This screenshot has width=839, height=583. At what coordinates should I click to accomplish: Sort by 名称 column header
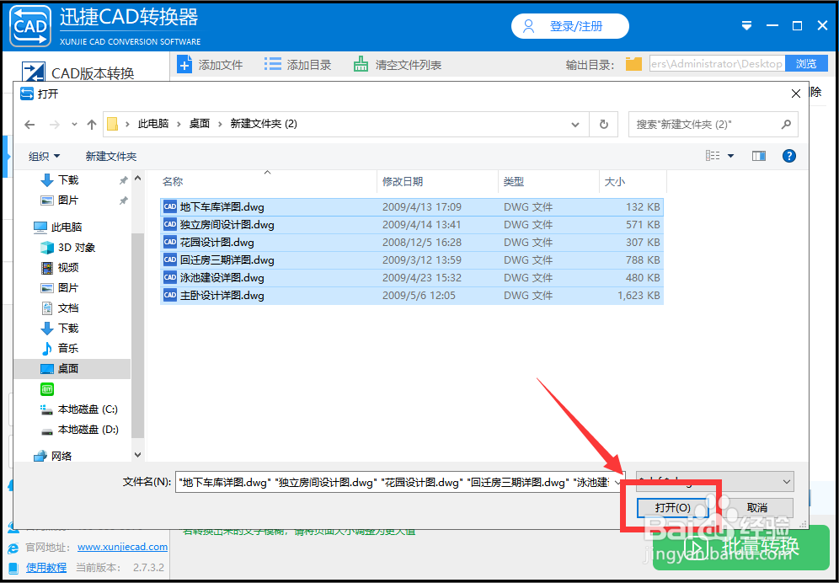[x=268, y=182]
